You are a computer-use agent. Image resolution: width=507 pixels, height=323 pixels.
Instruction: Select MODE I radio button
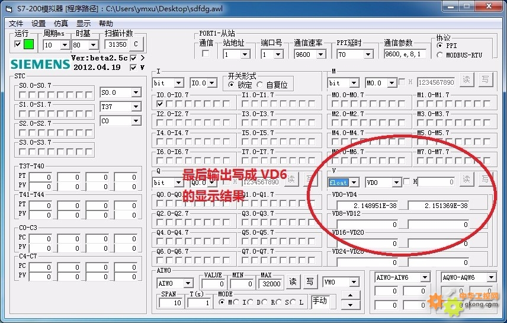tap(236, 302)
